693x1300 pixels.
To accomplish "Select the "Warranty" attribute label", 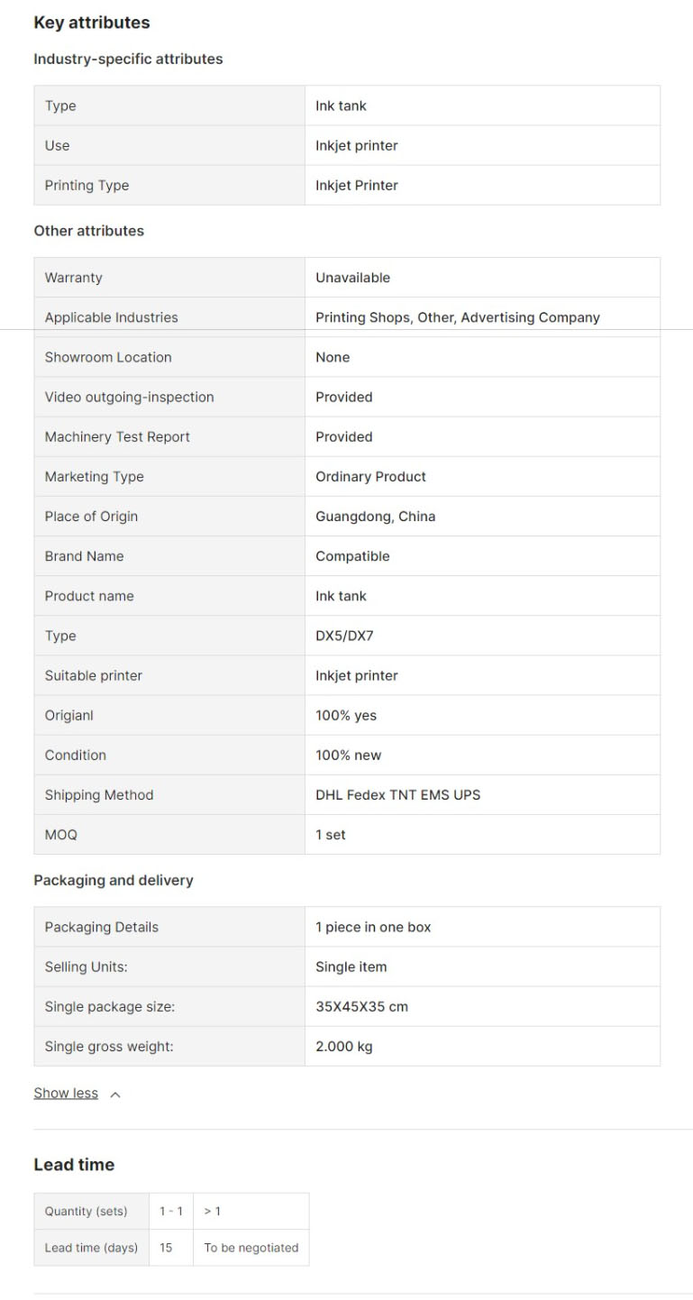I will tap(74, 278).
